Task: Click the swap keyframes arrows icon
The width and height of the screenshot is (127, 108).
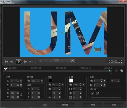Action: (57, 61)
